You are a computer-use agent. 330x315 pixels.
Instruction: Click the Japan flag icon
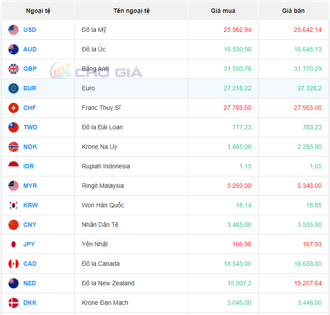click(x=13, y=244)
